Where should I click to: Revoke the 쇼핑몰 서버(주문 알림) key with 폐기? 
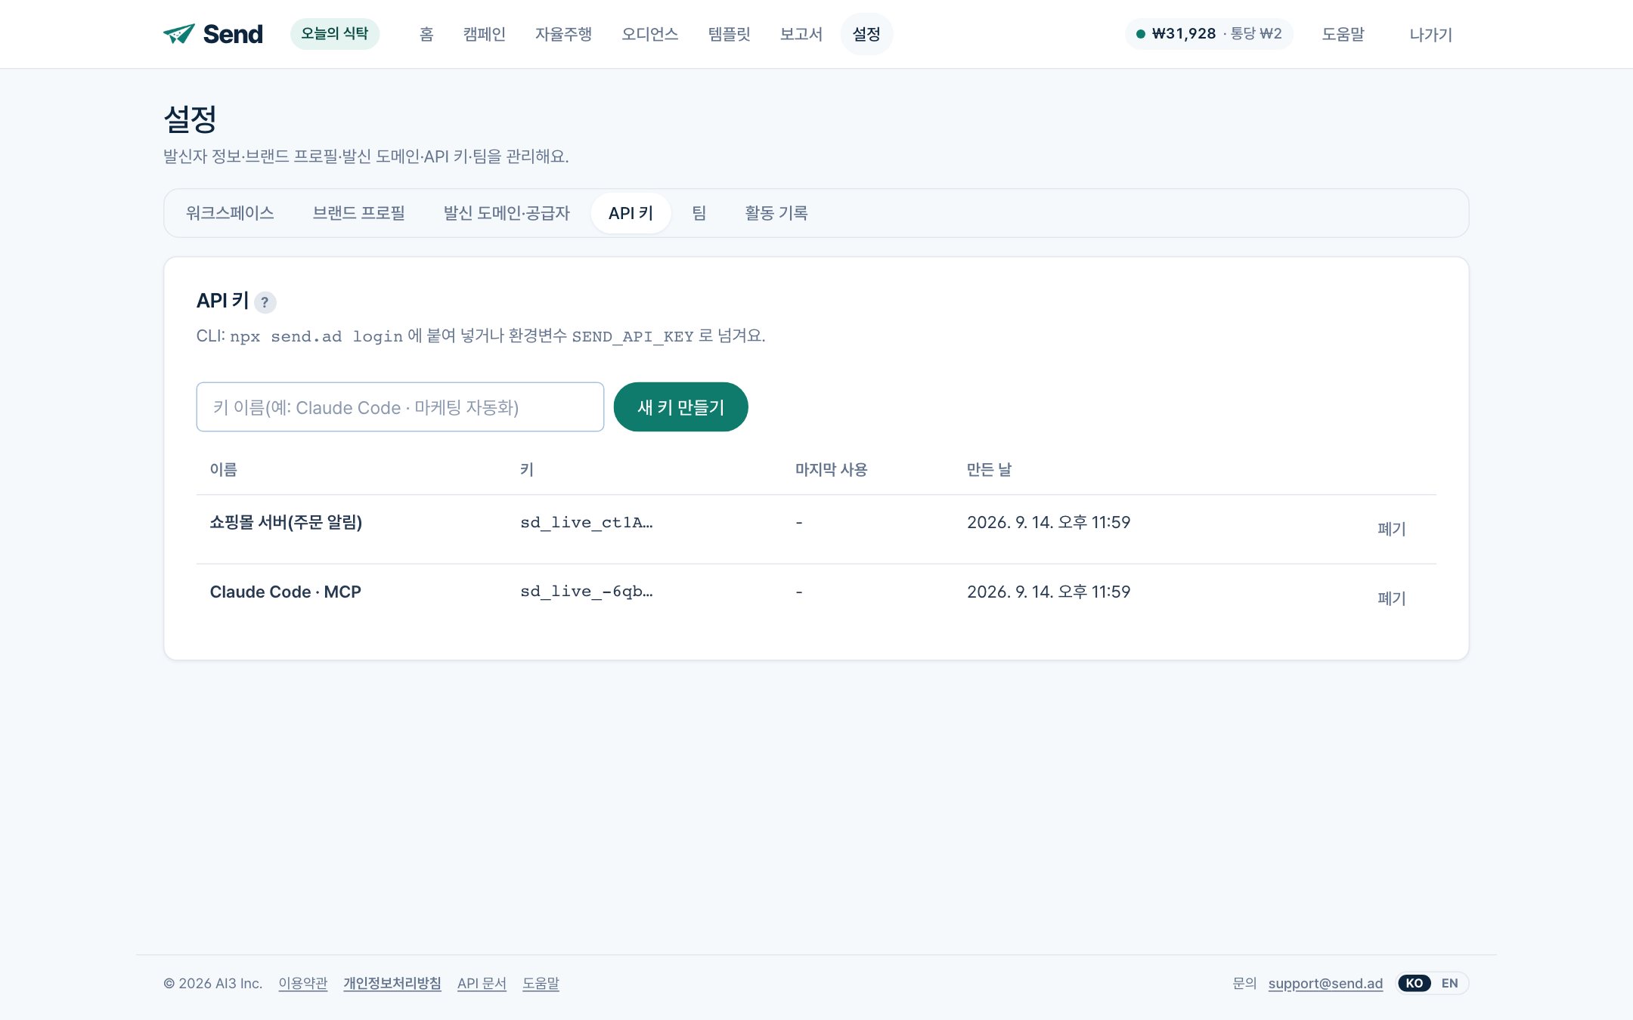[x=1392, y=529]
